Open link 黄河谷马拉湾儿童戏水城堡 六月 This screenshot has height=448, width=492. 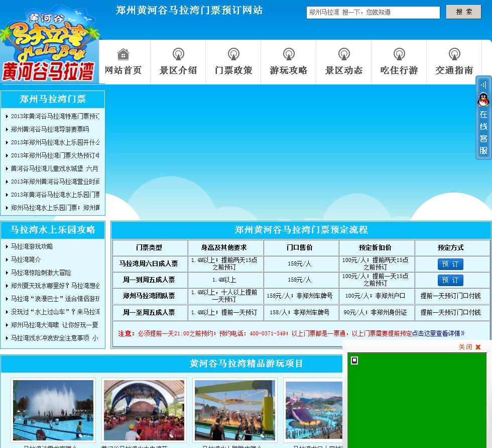[55, 169]
